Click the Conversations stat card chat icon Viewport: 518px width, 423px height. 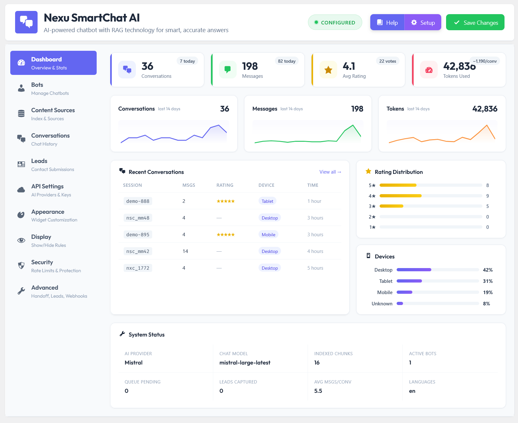tap(127, 69)
